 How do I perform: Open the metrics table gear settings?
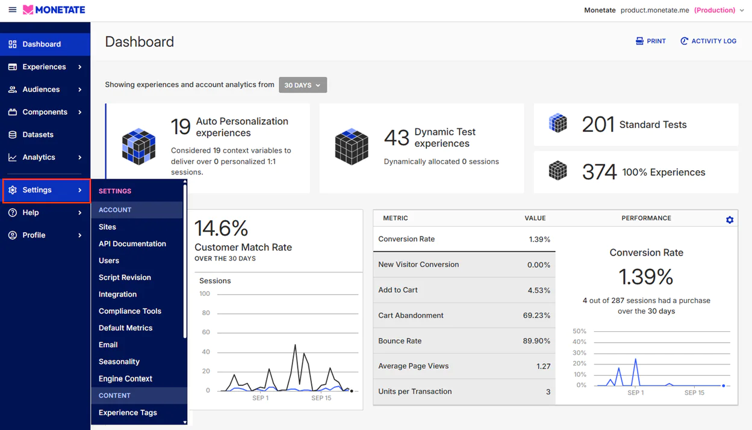pos(729,219)
